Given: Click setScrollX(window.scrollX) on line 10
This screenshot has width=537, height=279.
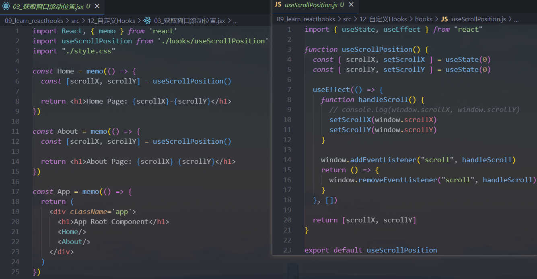Looking at the screenshot, I should pos(383,120).
